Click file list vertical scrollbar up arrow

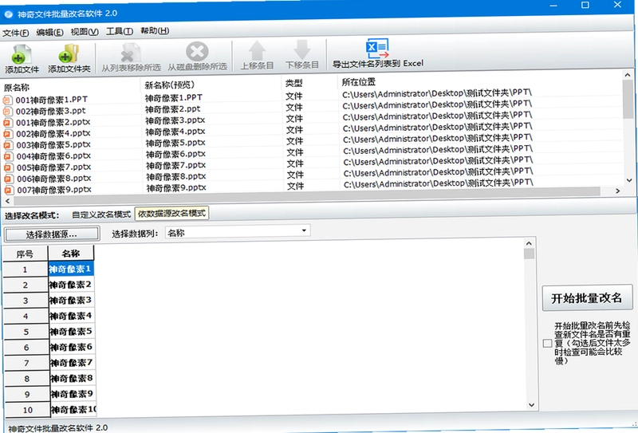[627, 75]
